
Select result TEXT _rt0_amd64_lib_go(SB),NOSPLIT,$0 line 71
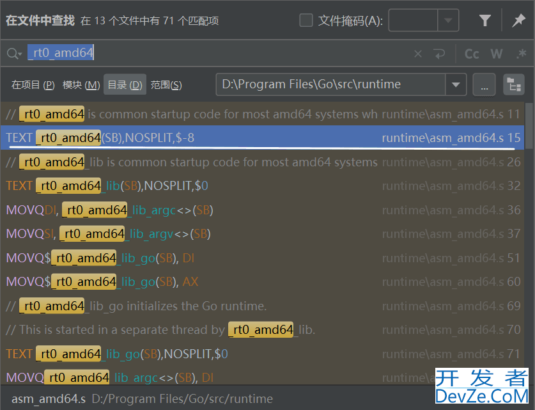263,354
